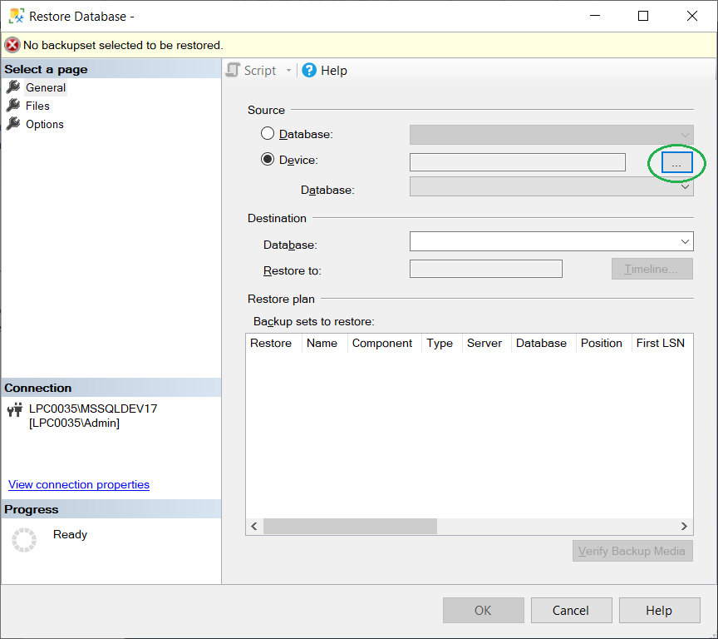Click right arrow of backup sets scrollbar
The width and height of the screenshot is (718, 639).
click(684, 527)
